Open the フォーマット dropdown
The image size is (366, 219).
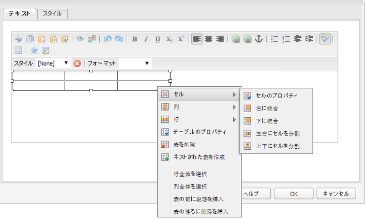(135, 63)
